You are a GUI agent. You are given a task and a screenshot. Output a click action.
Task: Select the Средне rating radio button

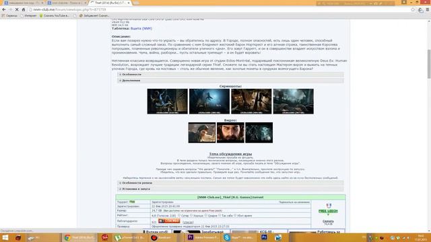click(x=206, y=215)
